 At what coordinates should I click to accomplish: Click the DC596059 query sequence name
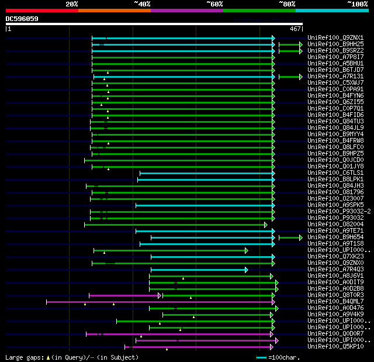(x=22, y=19)
